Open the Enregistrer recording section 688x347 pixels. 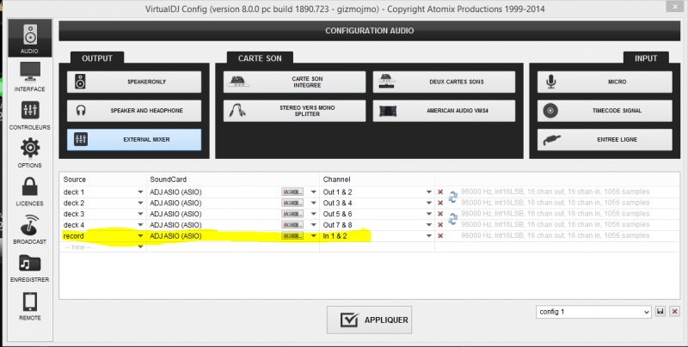click(x=29, y=268)
